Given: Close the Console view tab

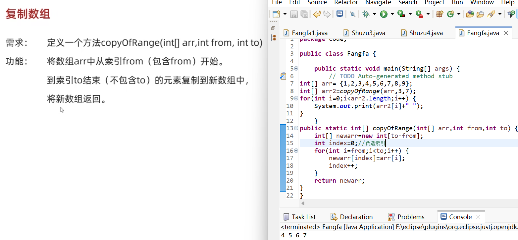Looking at the screenshot, I should (478, 217).
